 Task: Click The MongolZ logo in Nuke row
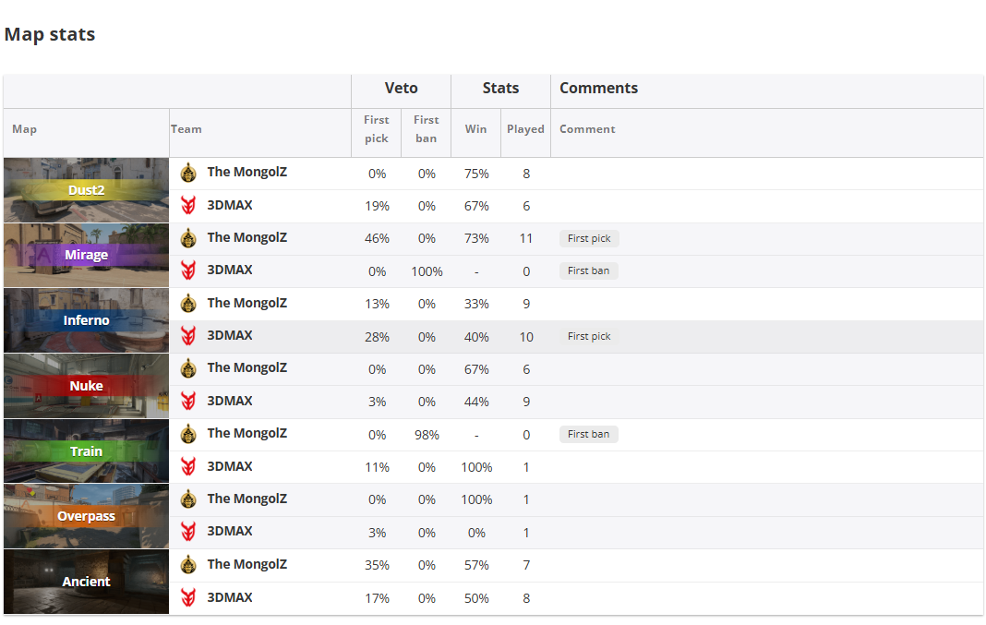coord(188,368)
